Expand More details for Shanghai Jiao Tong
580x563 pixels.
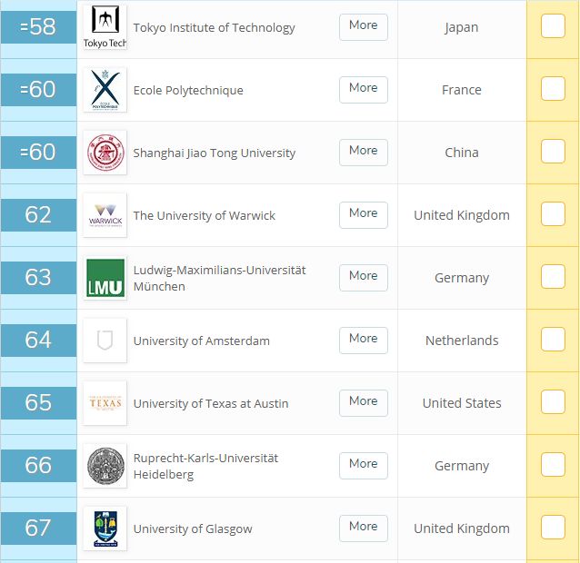pos(363,152)
